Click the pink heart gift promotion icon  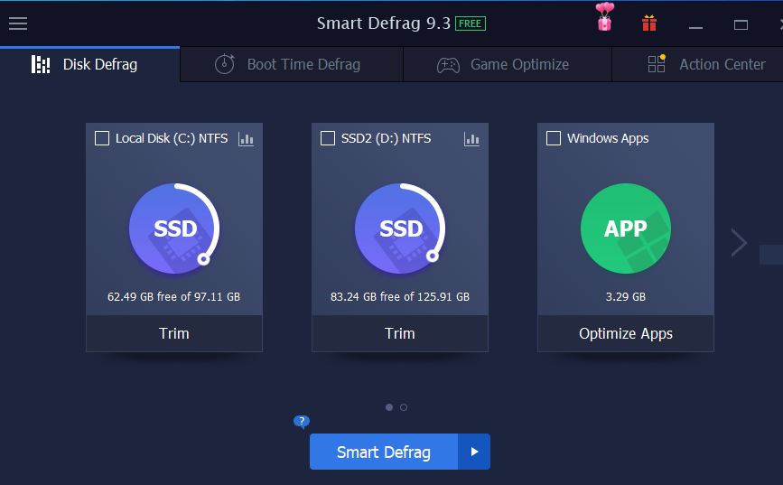point(605,17)
